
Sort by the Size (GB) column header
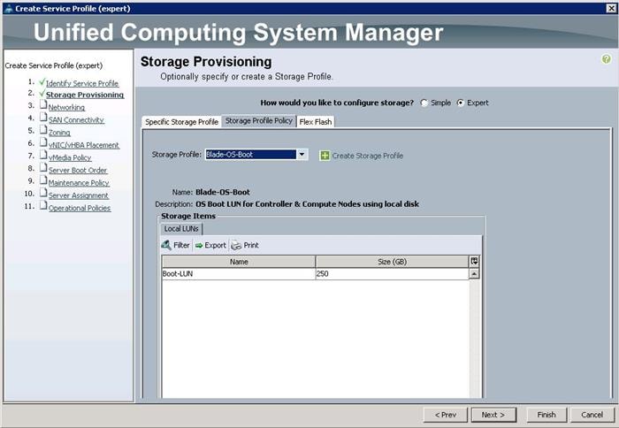(392, 262)
